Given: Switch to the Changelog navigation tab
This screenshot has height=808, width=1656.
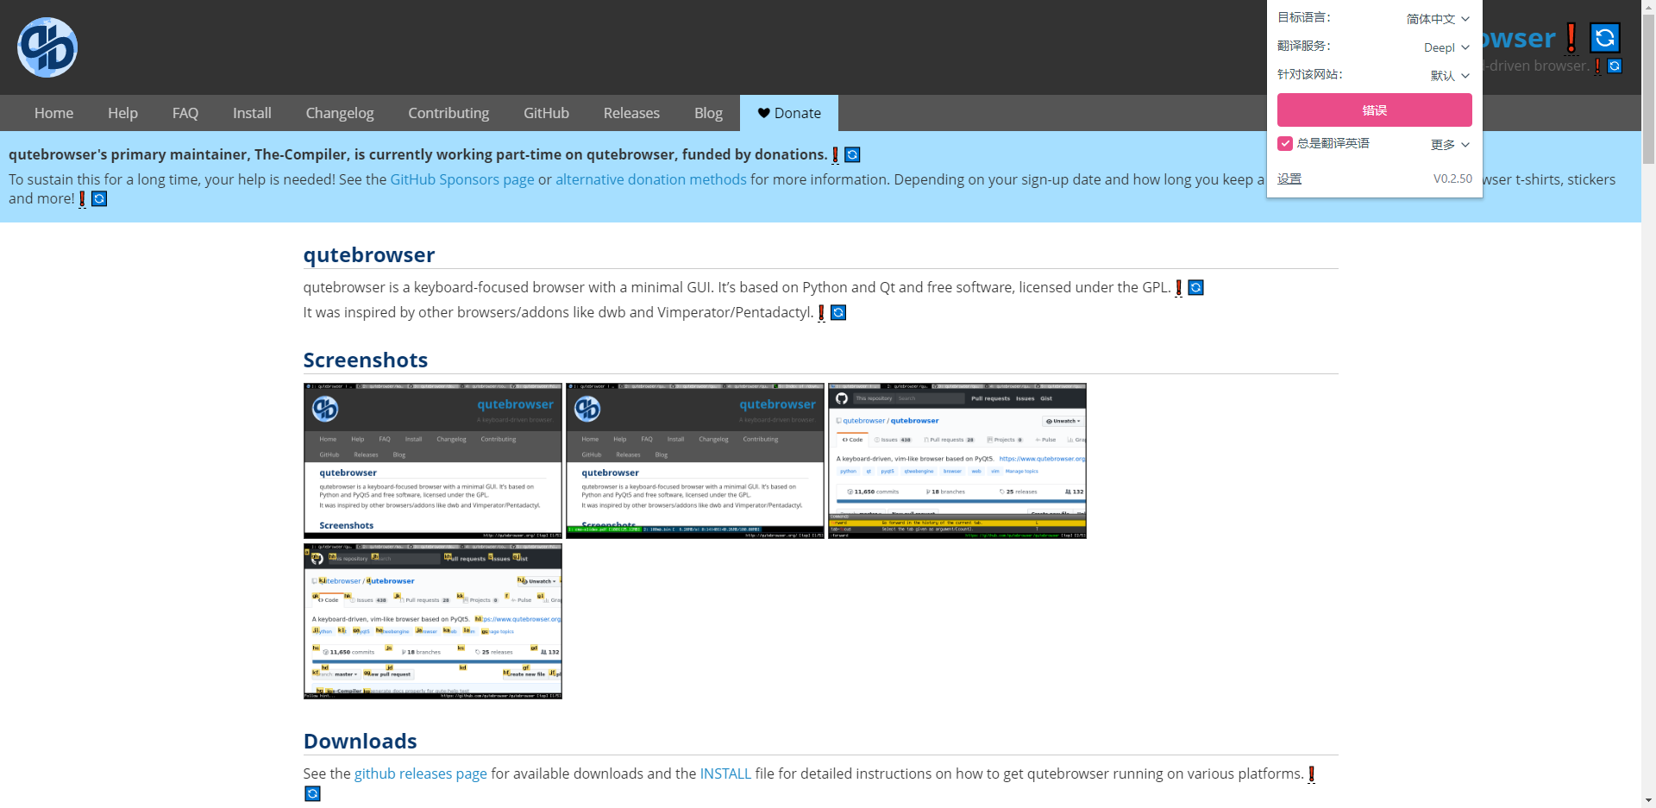Looking at the screenshot, I should [339, 113].
